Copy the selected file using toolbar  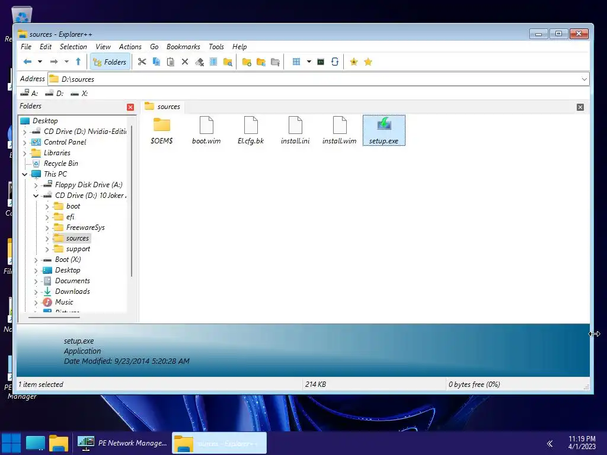(156, 62)
